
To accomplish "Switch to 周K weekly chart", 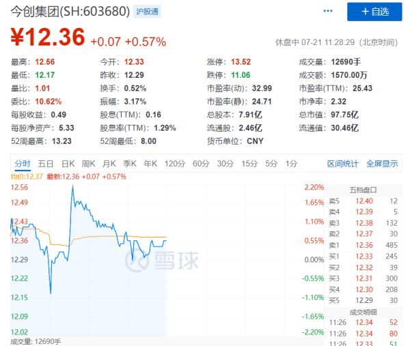I will coord(88,163).
